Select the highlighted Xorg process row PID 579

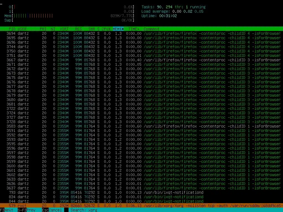[141, 206]
